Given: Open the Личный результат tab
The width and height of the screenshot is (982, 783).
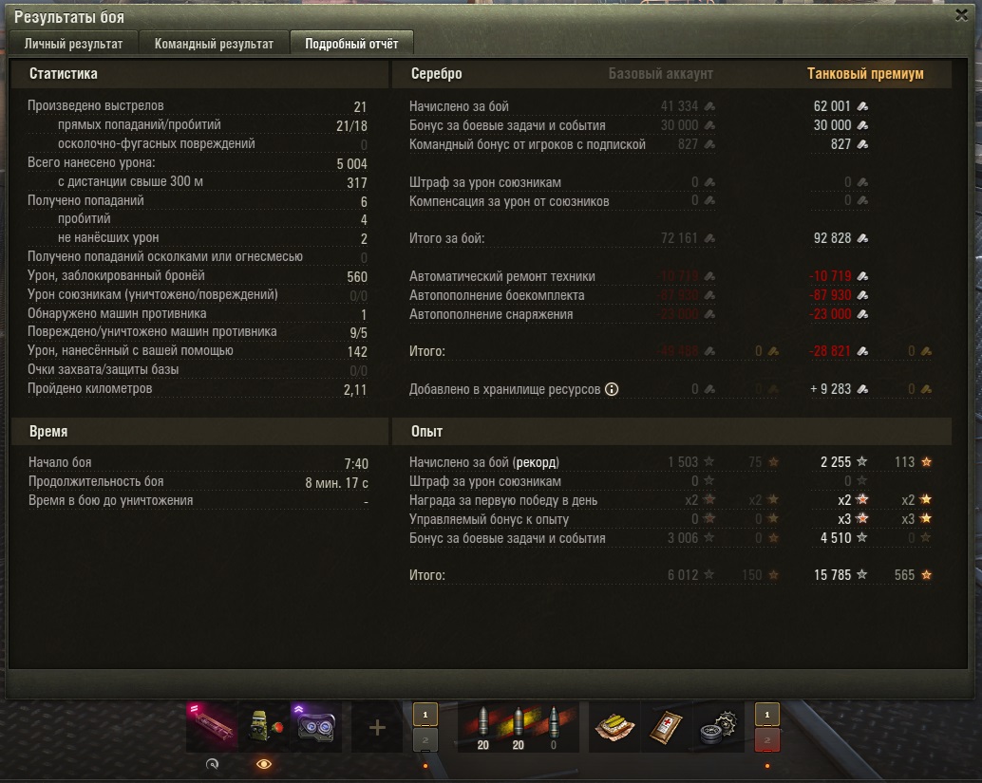Looking at the screenshot, I should coord(73,44).
